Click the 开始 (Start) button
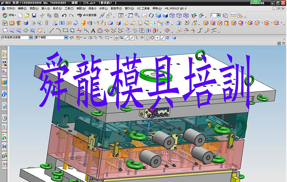The height and width of the screenshot is (182, 287). click(x=9, y=15)
